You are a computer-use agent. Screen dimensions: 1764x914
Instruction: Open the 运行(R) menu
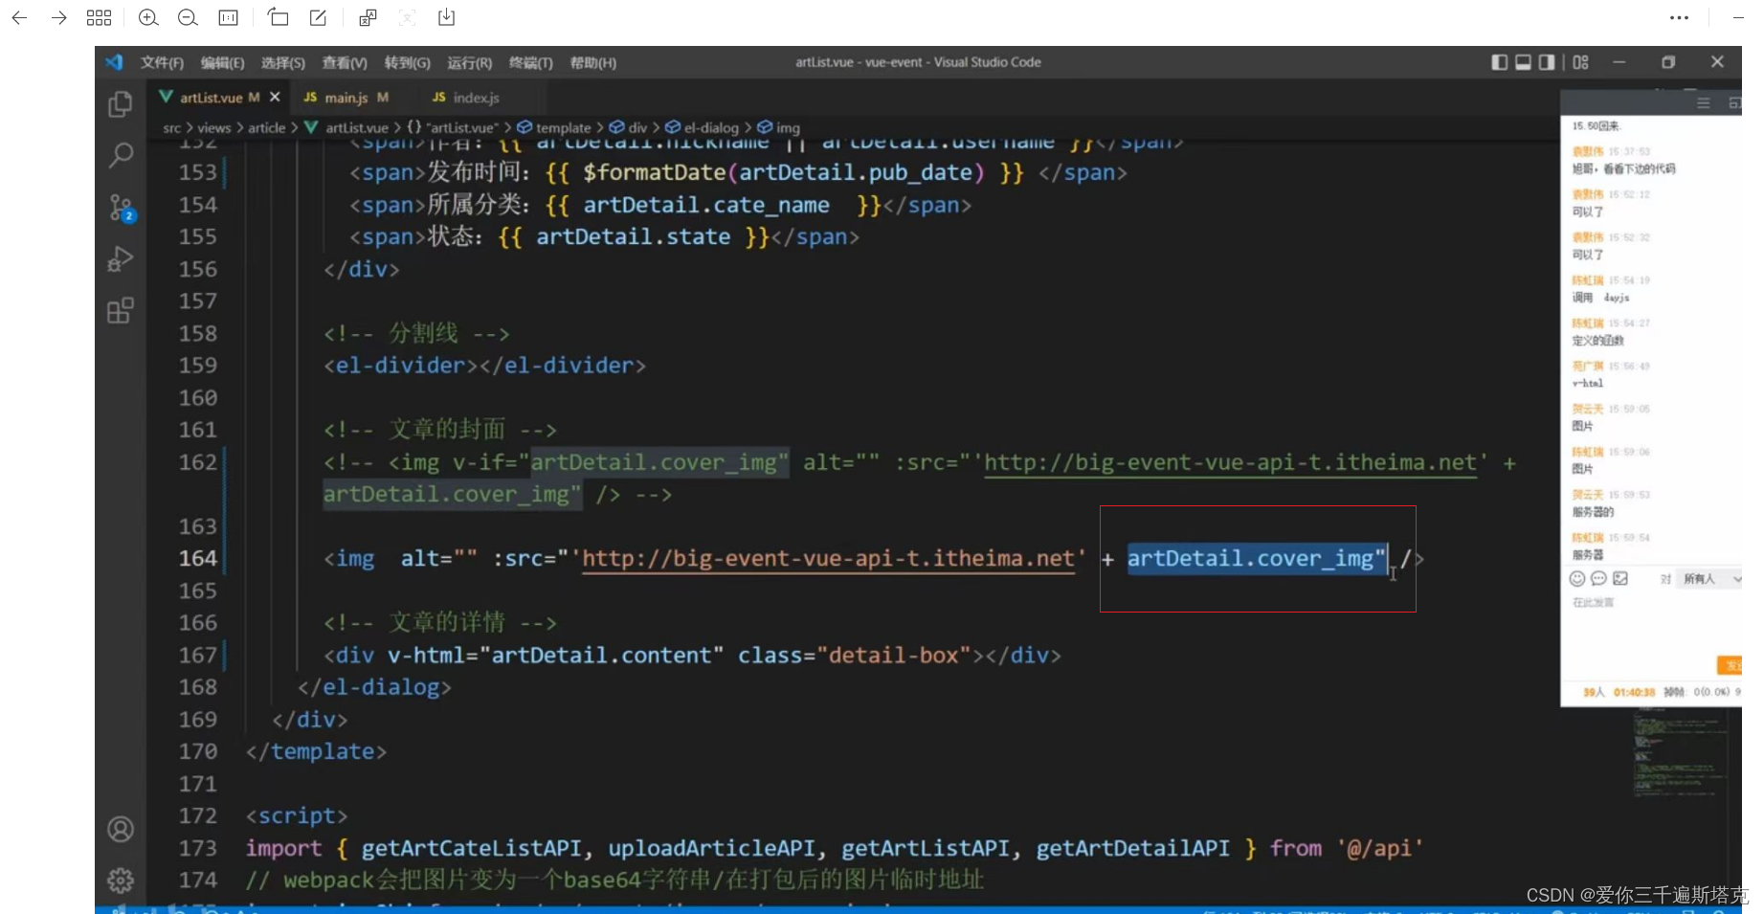click(x=469, y=62)
